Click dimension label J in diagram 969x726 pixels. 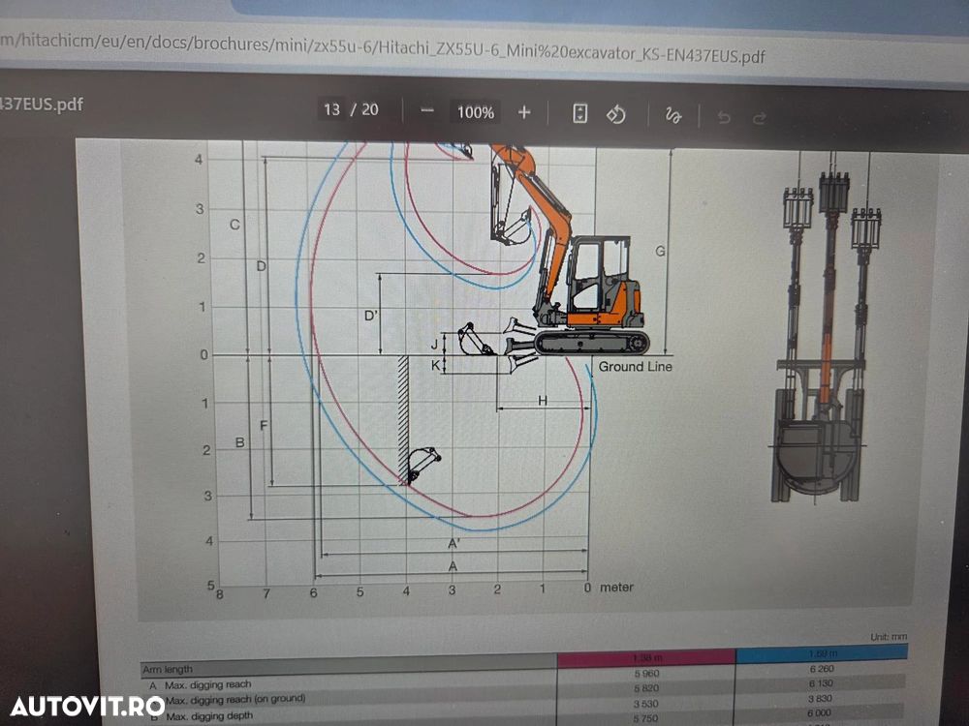[434, 344]
